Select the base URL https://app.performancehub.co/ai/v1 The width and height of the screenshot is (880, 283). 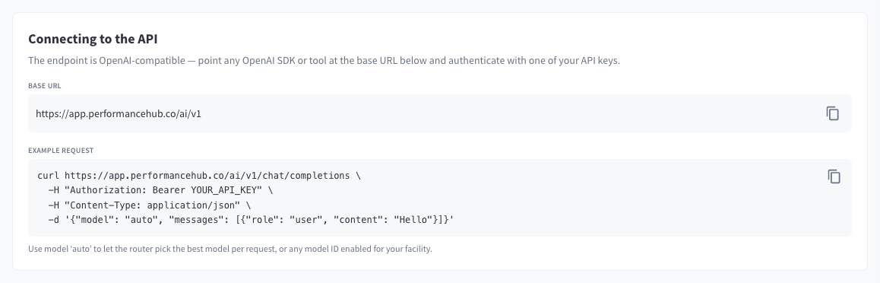pyautogui.click(x=119, y=113)
